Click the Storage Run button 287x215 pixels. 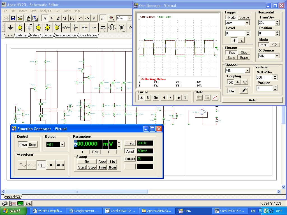232,53
